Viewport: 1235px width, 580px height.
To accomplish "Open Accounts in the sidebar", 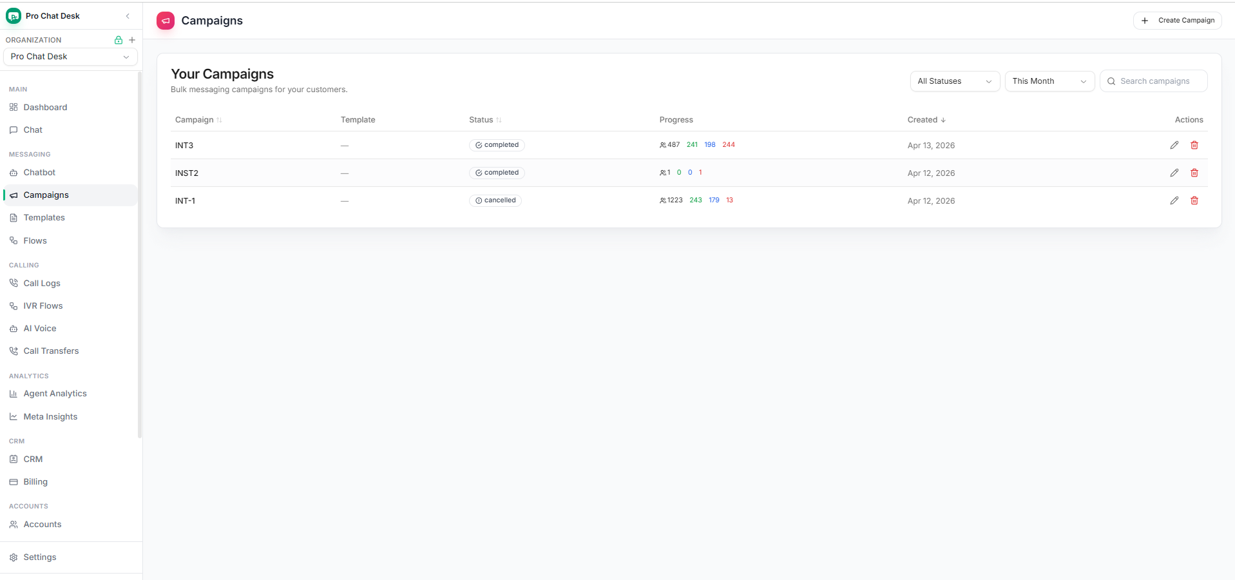I will pos(70,525).
